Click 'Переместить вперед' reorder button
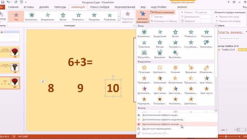The height and width of the screenshot is (139, 247). [x=228, y=21]
